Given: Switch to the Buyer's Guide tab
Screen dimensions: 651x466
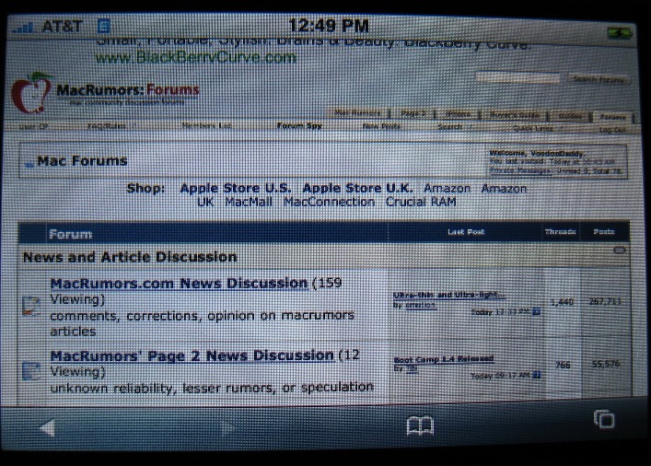Looking at the screenshot, I should [x=515, y=115].
